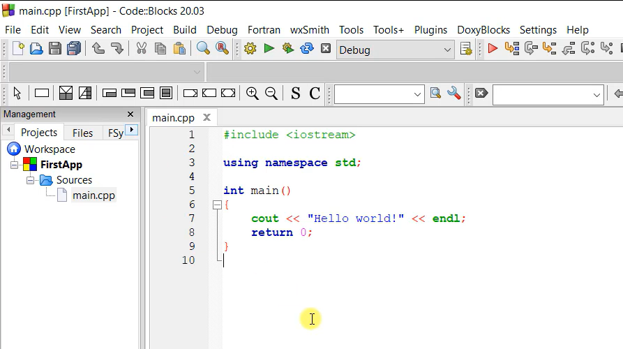Click the cout keyword on line 7
This screenshot has width=623, height=349.
265,218
